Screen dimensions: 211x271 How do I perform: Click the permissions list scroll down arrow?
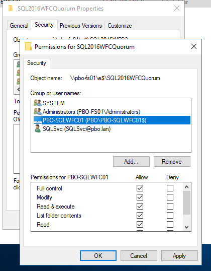click(x=186, y=227)
